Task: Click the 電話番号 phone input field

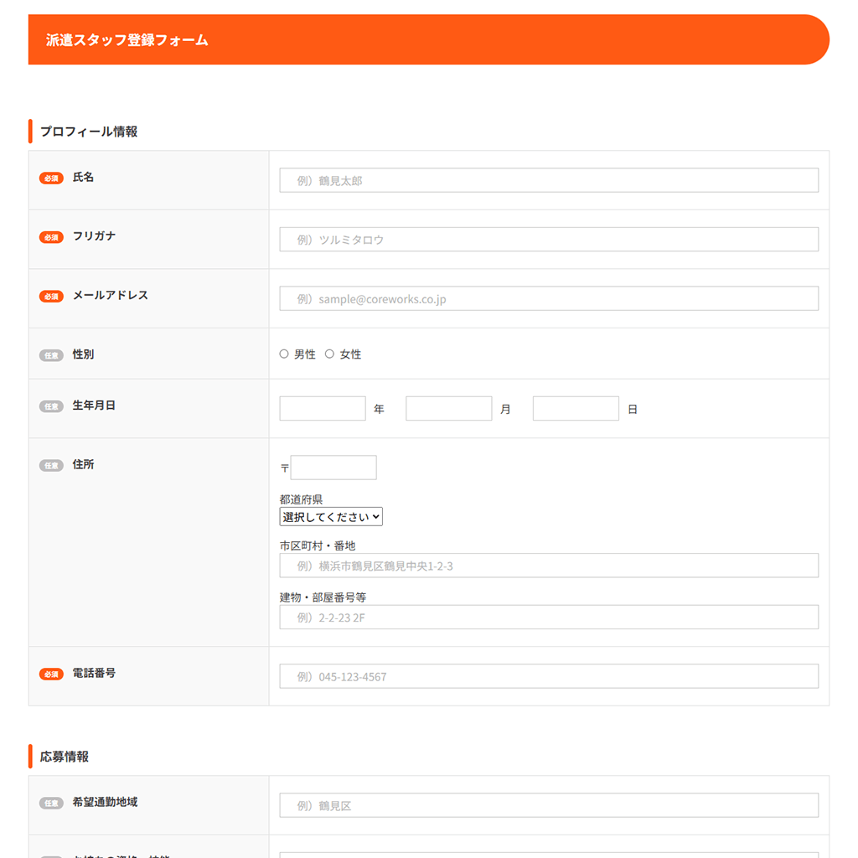Action: coord(549,676)
